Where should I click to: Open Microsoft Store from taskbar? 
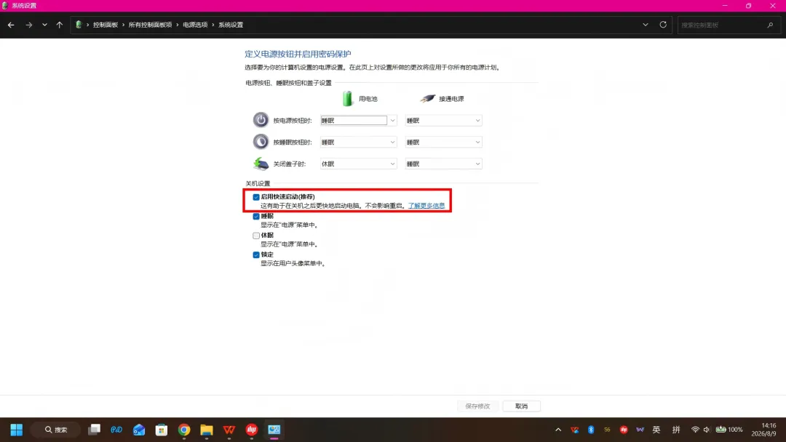tap(162, 430)
